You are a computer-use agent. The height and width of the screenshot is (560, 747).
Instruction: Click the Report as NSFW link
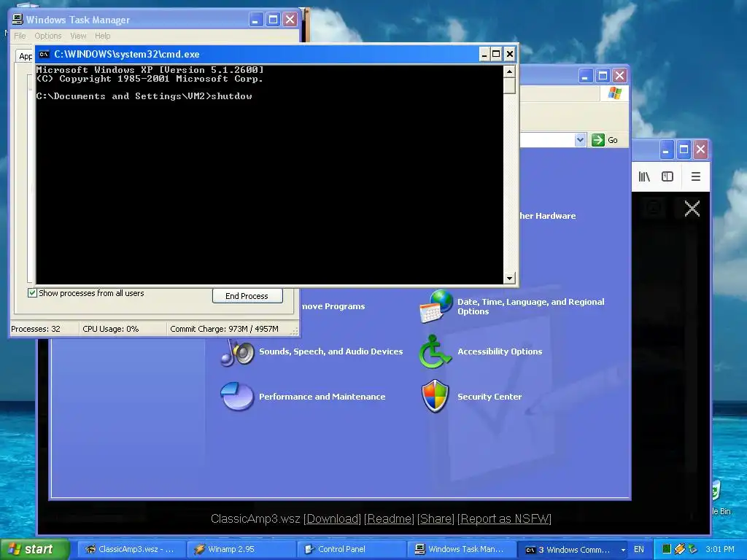505,518
